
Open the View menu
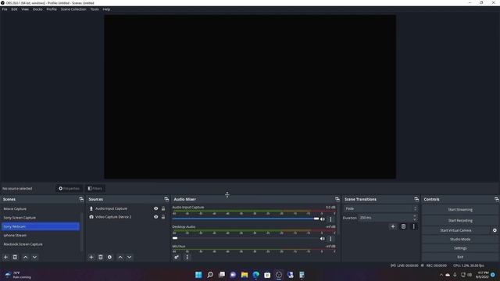pos(25,9)
